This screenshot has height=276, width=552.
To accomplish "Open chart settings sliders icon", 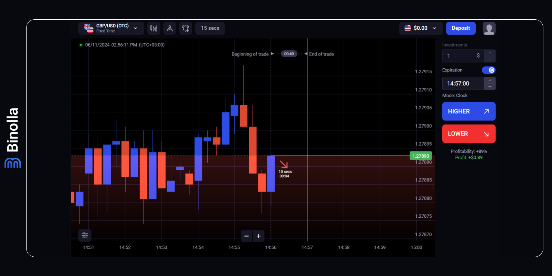I will pos(85,235).
